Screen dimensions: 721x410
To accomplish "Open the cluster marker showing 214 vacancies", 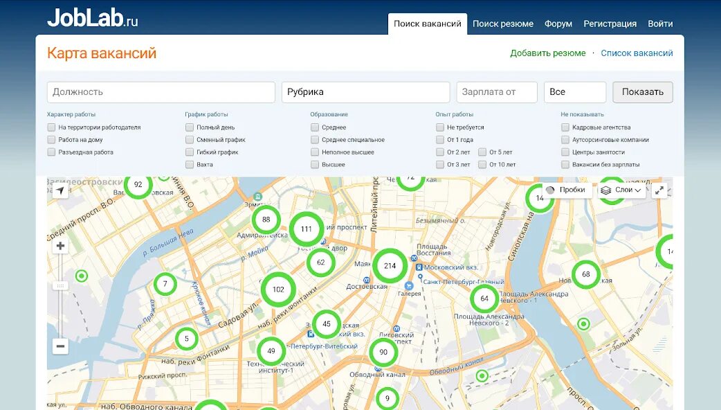I will tap(390, 265).
